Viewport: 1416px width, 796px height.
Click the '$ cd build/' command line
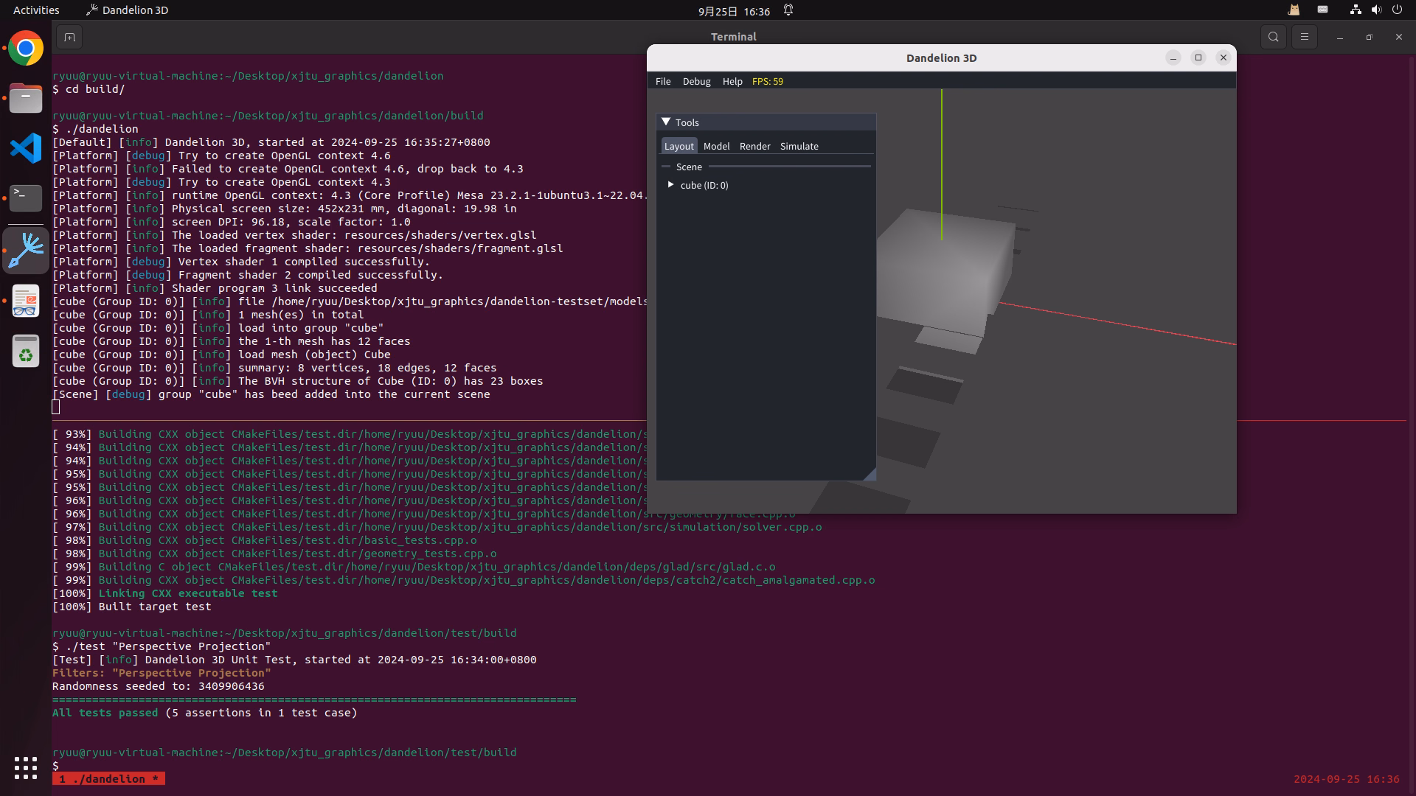88,89
